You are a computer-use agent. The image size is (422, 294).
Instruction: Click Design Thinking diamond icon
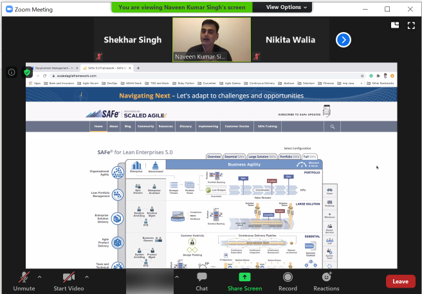tap(192, 250)
